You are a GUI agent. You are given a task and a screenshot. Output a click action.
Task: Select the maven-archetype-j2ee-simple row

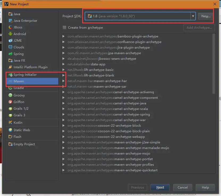tap(137, 142)
